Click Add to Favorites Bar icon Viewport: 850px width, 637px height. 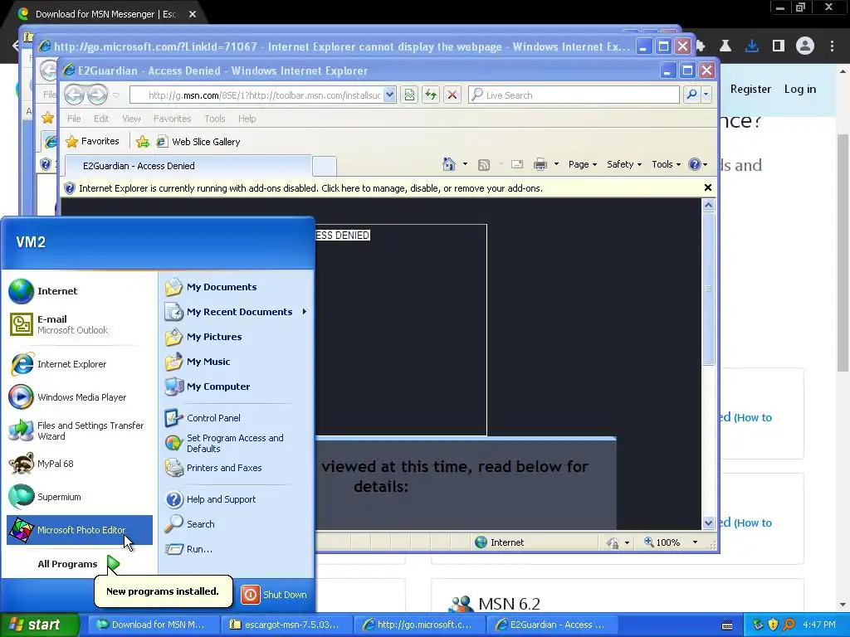(143, 142)
